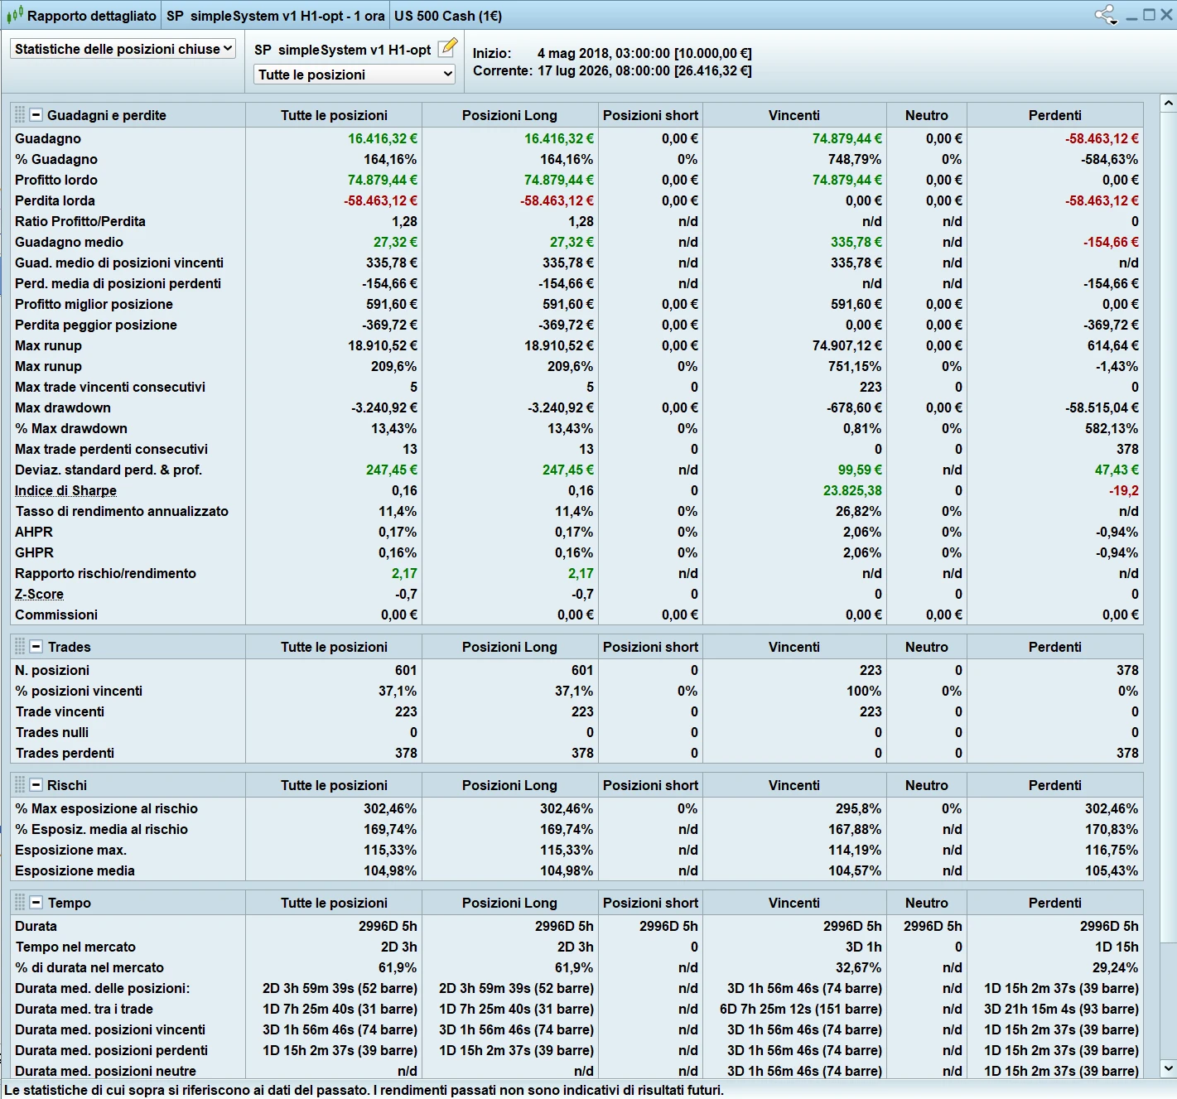
Task: Click the Tasso di rendimento annualizzato label
Action: pyautogui.click(x=122, y=511)
